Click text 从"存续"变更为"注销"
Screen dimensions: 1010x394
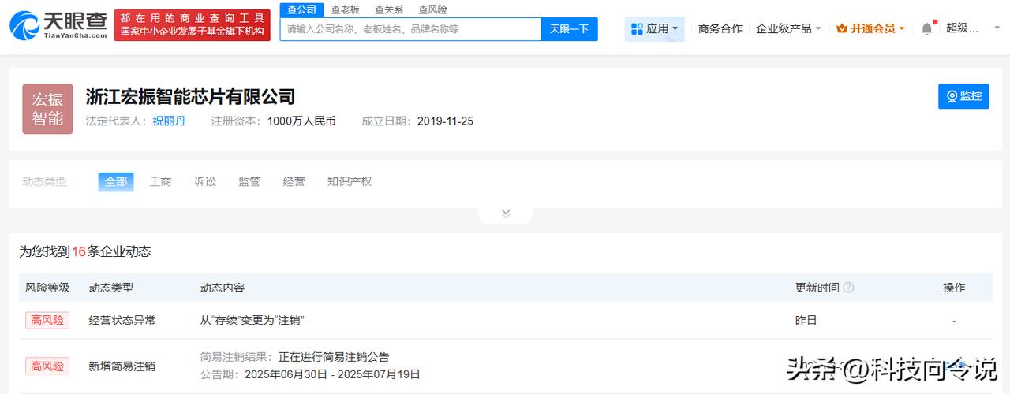pos(252,320)
